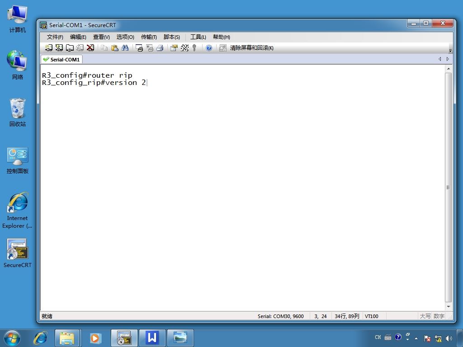Image resolution: width=463 pixels, height=347 pixels.
Task: Click the key agent toolbar icon
Action: pos(194,48)
